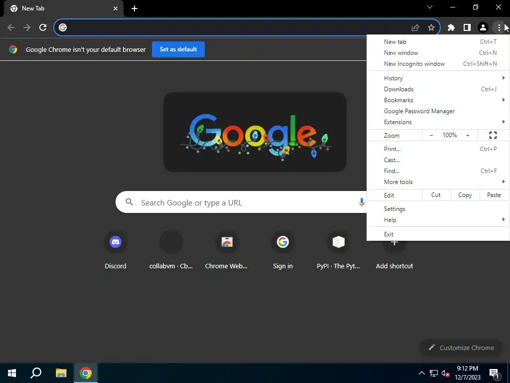510x383 pixels.
Task: Click the Back navigation arrow
Action: point(11,27)
